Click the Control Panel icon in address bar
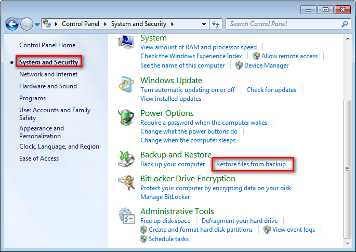Viewport: 356px width, 252px height. 47,23
